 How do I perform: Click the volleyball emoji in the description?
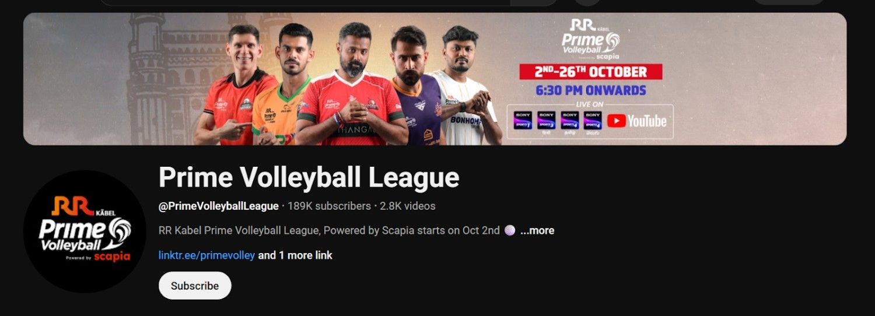[x=510, y=230]
